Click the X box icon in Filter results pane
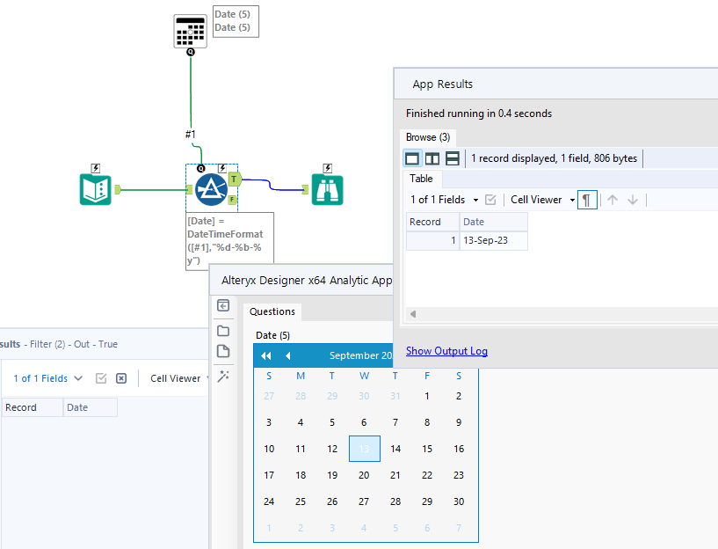The width and height of the screenshot is (718, 549). click(x=121, y=378)
